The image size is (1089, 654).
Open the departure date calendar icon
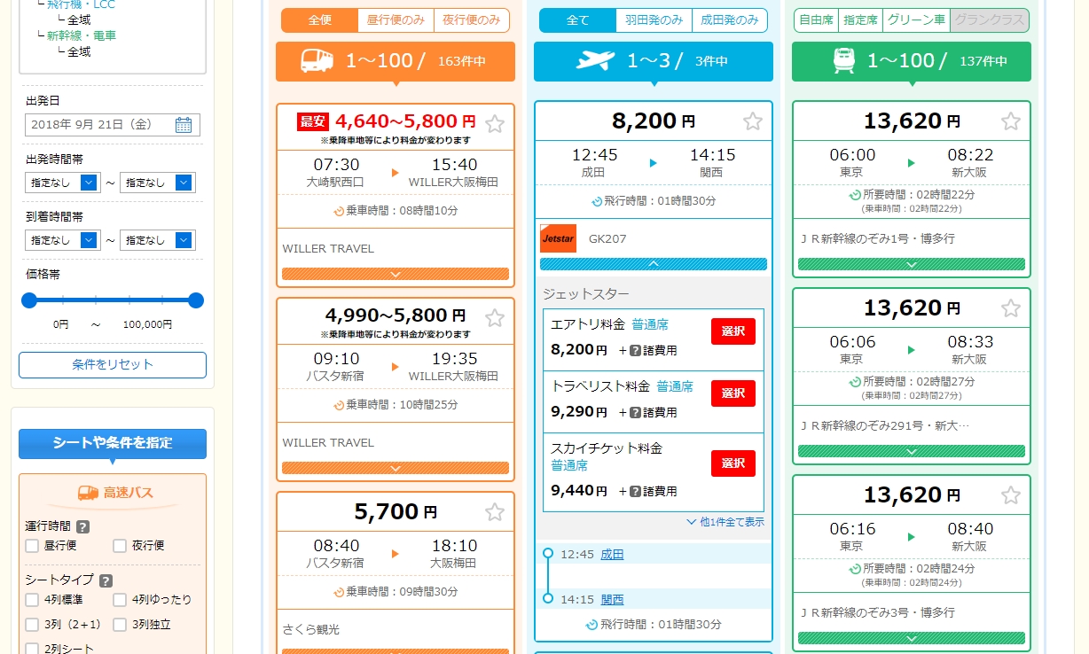[184, 125]
